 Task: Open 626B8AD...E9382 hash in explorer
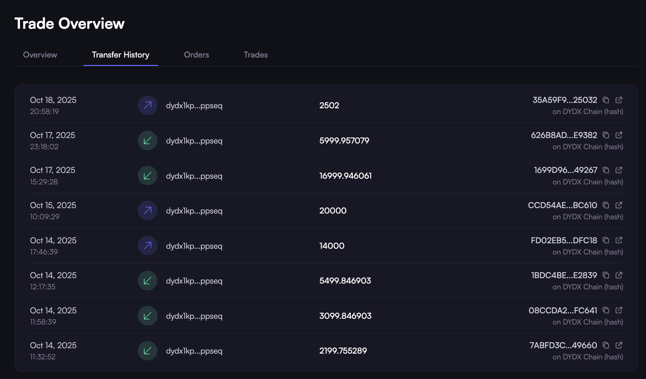coord(619,135)
